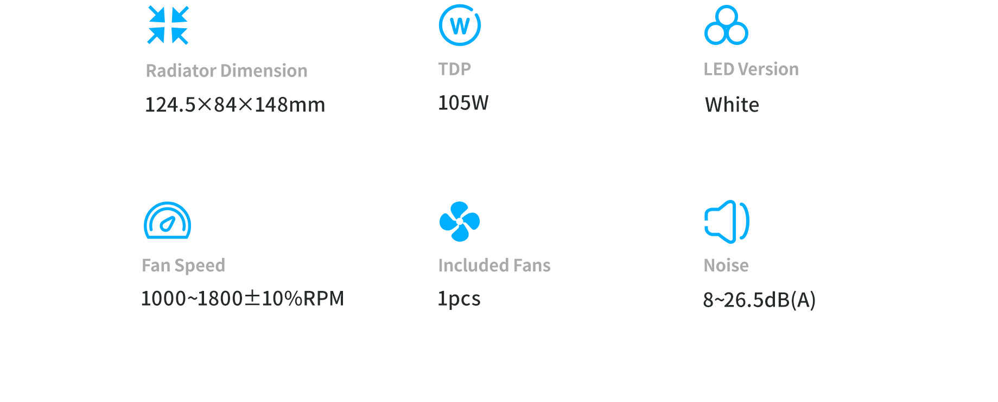Click the Radiator Dimension inward-arrows icon
This screenshot has height=402, width=998.
[168, 25]
